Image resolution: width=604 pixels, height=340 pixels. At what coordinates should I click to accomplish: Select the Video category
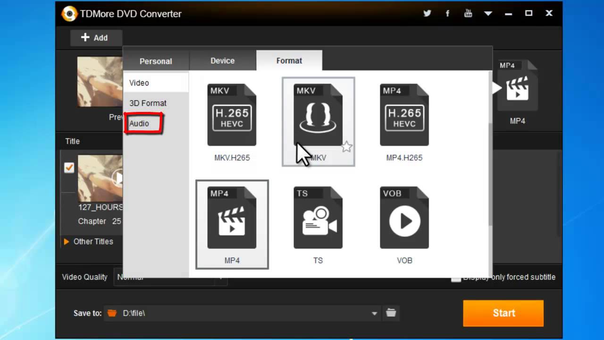(x=156, y=83)
